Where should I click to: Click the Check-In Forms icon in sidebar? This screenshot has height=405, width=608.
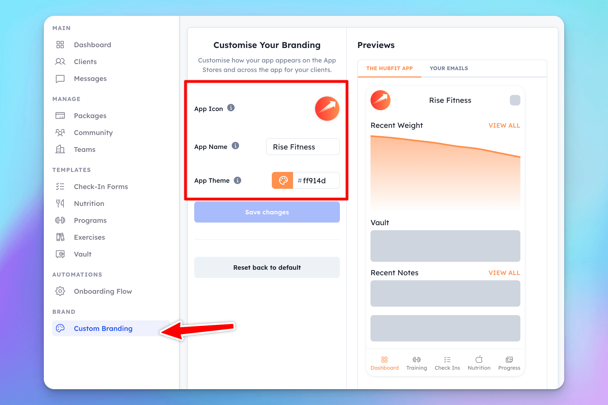coord(61,186)
